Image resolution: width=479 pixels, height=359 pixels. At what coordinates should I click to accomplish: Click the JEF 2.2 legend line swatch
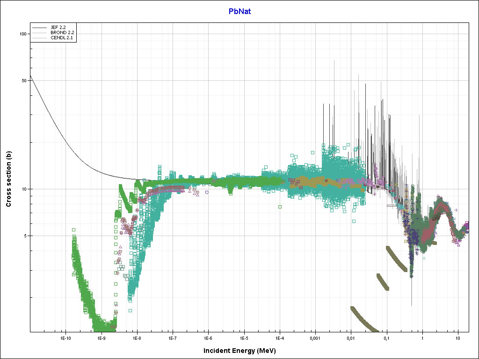pos(40,28)
